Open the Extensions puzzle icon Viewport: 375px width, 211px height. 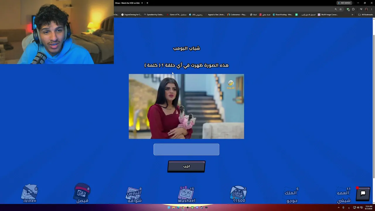point(353,9)
